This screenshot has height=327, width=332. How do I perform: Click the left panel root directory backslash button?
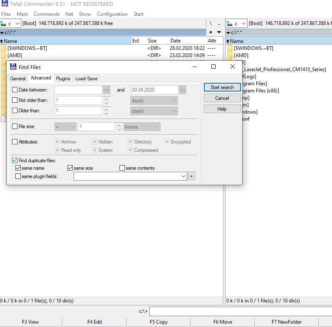click(x=211, y=23)
